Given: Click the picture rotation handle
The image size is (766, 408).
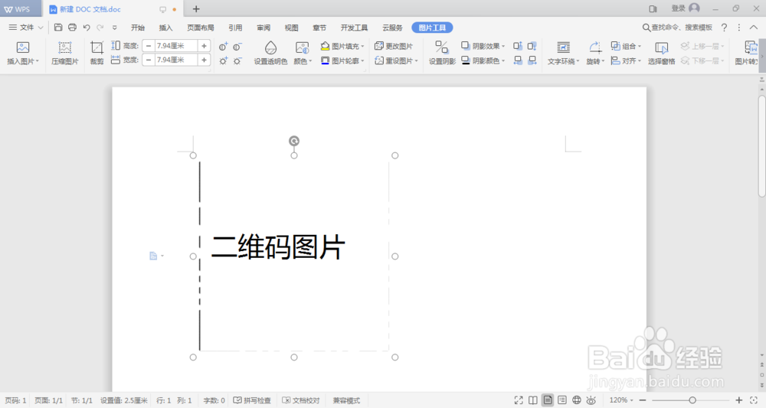Looking at the screenshot, I should [293, 141].
